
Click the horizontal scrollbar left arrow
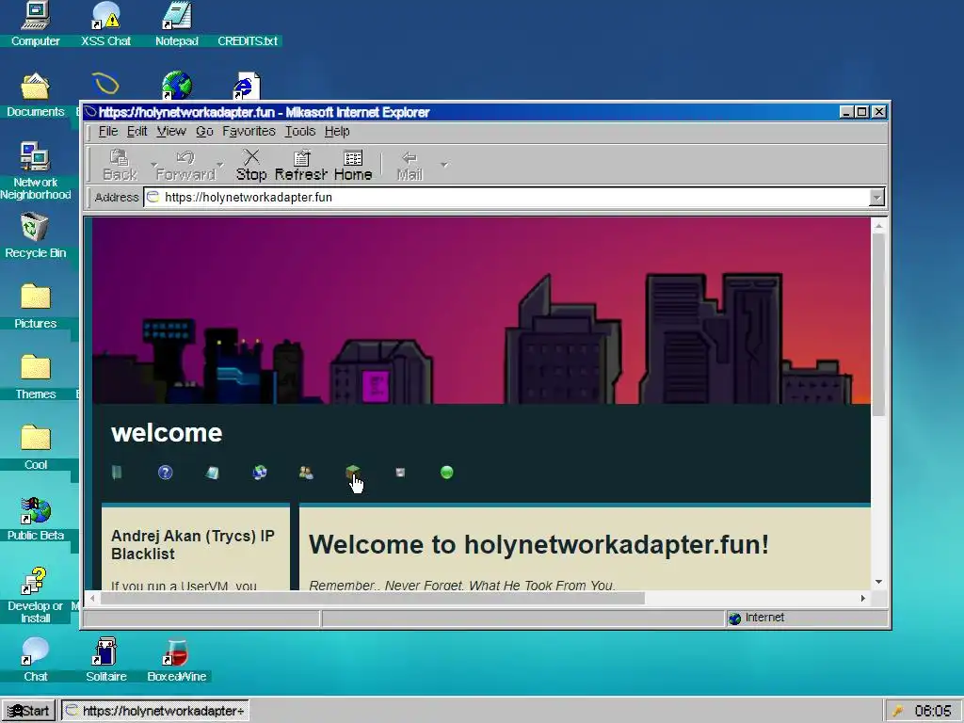click(93, 598)
